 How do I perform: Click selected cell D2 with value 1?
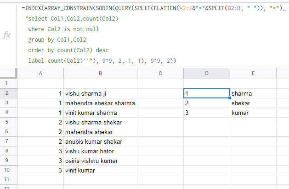[x=207, y=93]
